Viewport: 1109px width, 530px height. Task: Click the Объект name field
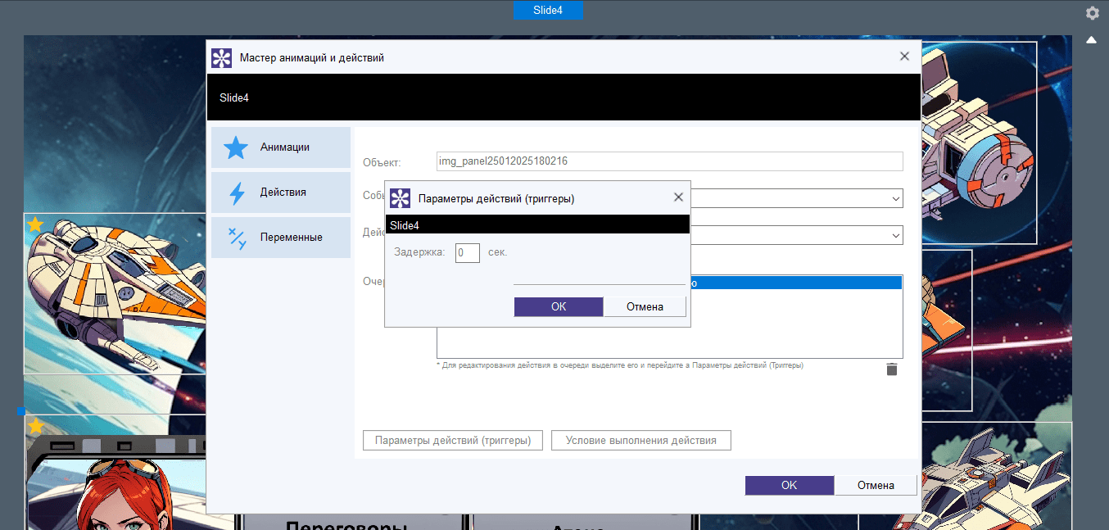(x=669, y=161)
